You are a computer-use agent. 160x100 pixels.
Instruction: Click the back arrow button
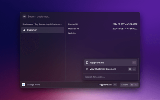tap(24, 16)
